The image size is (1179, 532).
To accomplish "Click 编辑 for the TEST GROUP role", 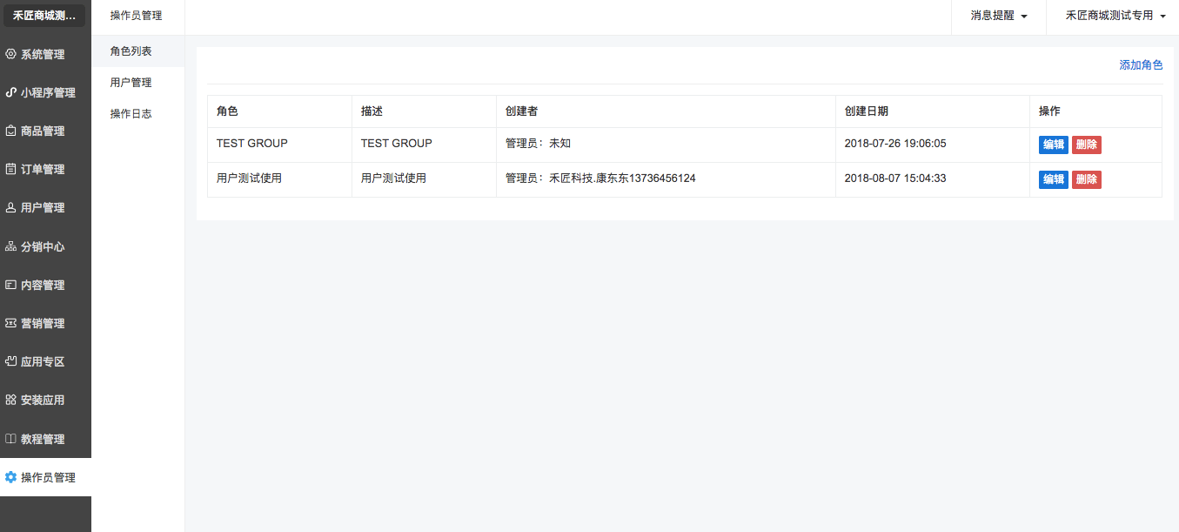I will click(x=1053, y=145).
